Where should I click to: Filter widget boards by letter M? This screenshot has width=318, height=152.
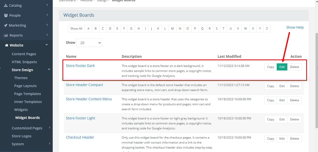tap(172, 29)
